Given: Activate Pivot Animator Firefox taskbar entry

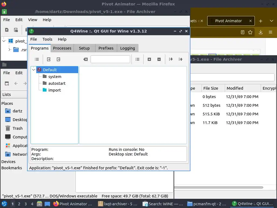Looking at the screenshot, I should [73, 204].
